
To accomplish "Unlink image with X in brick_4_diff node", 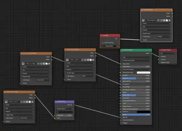I will pyautogui.click(x=93, y=60).
